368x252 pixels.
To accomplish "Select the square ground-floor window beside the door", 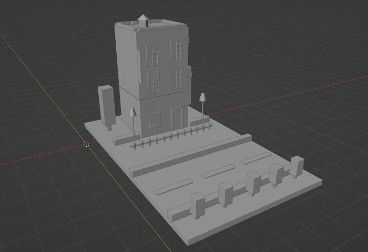I will coord(155,120).
